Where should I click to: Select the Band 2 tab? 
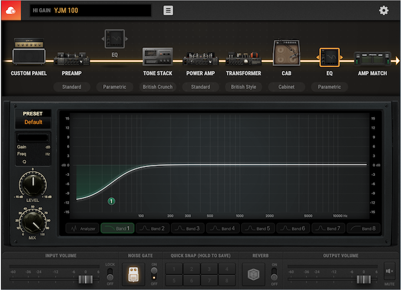(153, 228)
